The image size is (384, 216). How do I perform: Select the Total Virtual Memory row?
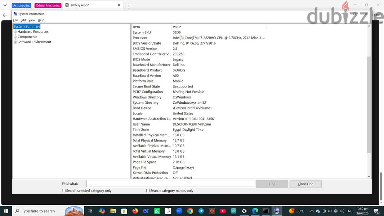tap(199, 151)
